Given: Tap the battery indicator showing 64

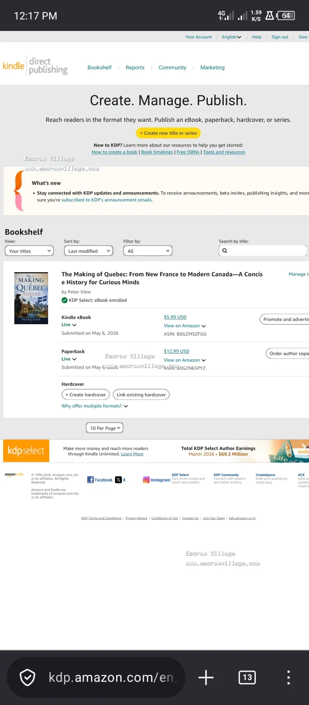Looking at the screenshot, I should (x=286, y=16).
